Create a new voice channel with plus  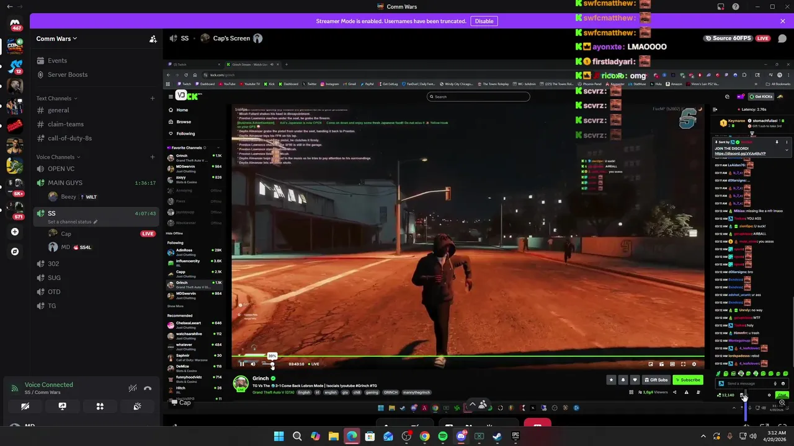(152, 157)
